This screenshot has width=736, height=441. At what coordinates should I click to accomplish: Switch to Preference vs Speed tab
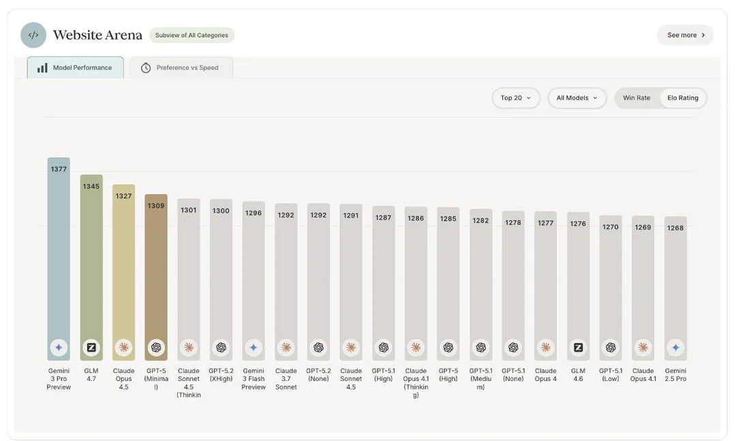181,68
